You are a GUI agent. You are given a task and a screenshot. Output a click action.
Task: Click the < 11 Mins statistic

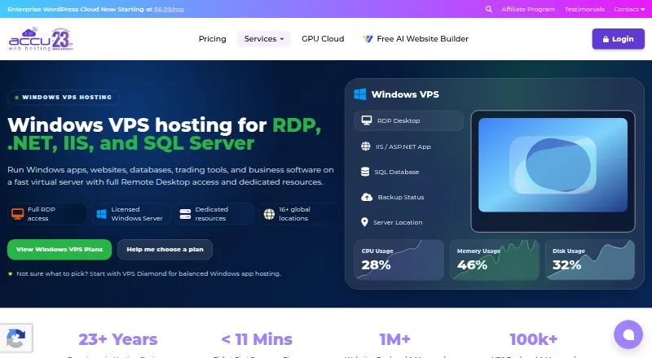tap(257, 339)
